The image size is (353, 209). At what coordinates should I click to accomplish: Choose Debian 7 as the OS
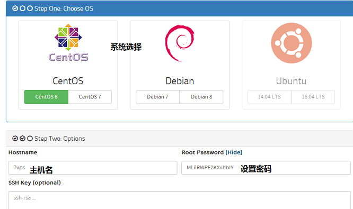pos(157,97)
